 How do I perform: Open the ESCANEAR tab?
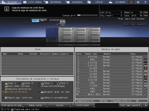point(117,2)
